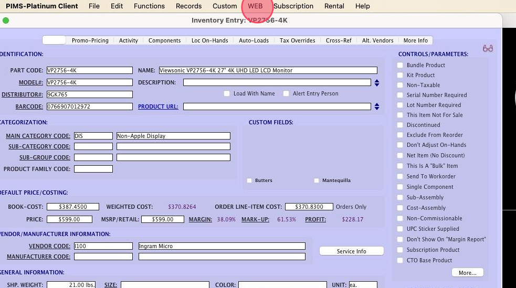
Task: Follow the PRODUCT URL link
Action: (158, 106)
